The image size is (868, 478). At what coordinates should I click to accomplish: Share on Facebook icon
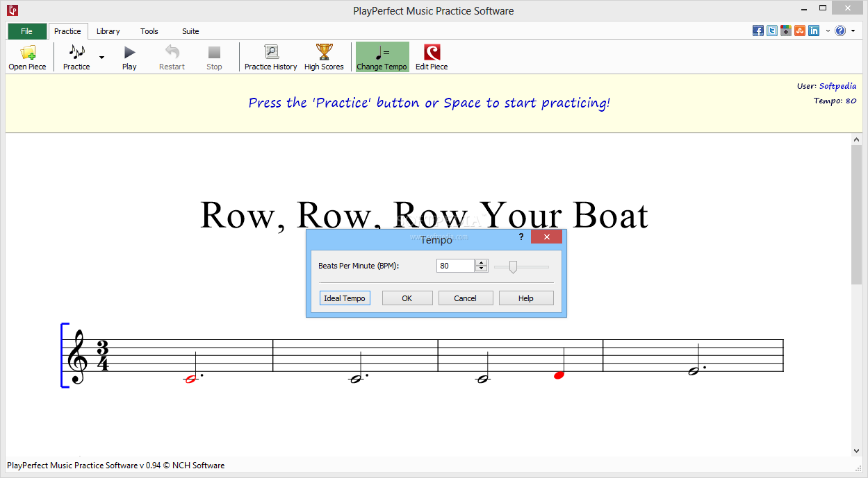coord(758,31)
